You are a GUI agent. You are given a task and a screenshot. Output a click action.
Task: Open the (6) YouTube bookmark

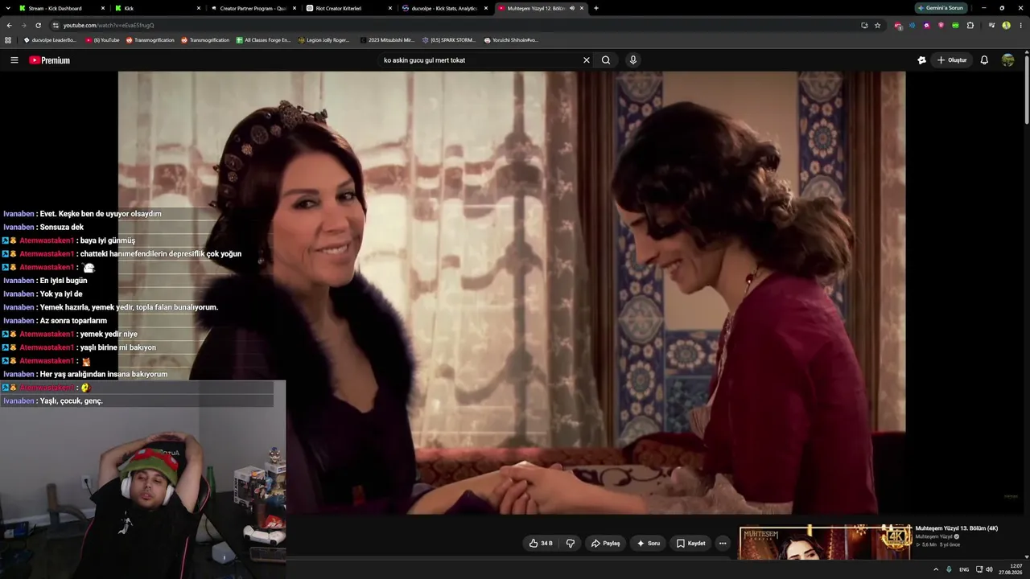[102, 40]
